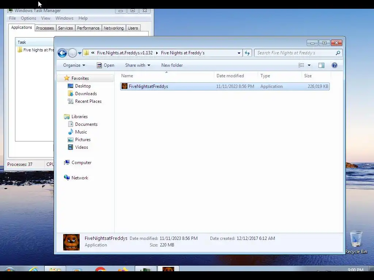The width and height of the screenshot is (374, 280).
Task: Click the 11/11/2023 8:56 PM cell in file list
Action: click(x=235, y=86)
